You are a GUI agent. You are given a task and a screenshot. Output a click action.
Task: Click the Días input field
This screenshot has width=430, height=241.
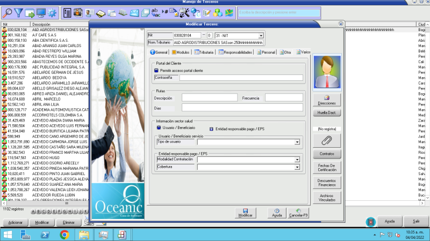pyautogui.click(x=242, y=108)
